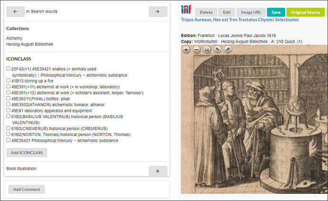Viewport: 328px width, 201px height.
Task: Click the Delete button
Action: coord(206,12)
